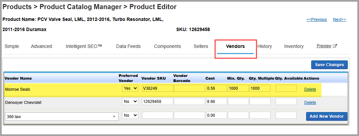Viewport: 359px width, 136px height.
Task: Open Preferred Vendor dropdown in new vendor row
Action: (x=130, y=115)
